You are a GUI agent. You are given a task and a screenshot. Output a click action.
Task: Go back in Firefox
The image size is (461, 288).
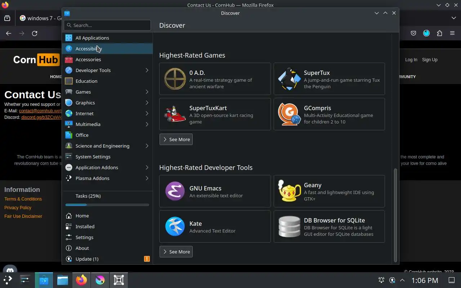coord(9,33)
